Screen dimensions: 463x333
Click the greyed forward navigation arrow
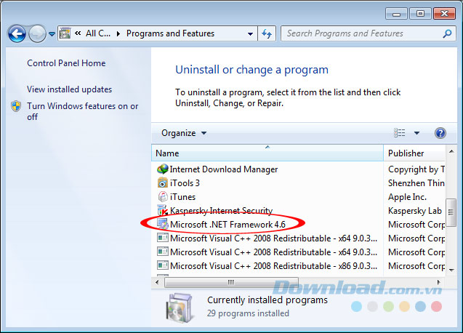37,33
